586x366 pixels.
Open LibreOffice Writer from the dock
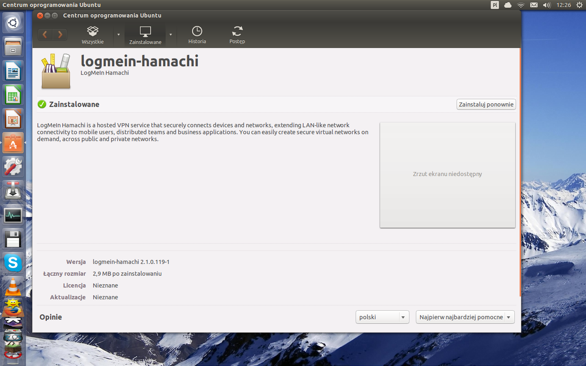13,71
